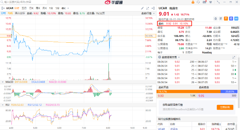This screenshot has height=130, width=240.
Task: Open UCAR link in industry ranking
Action: pyautogui.click(x=161, y=129)
